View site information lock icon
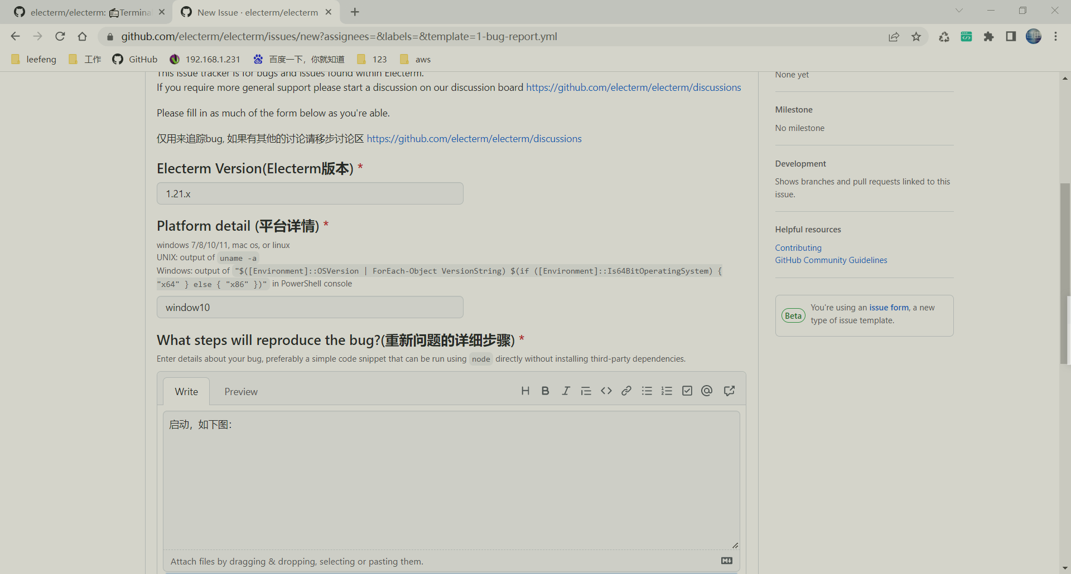 [x=110, y=36]
